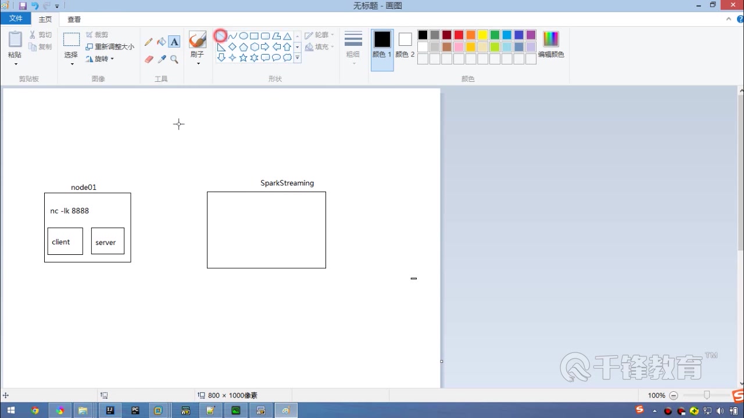Choose the Left arrow shape
The width and height of the screenshot is (744, 418).
pyautogui.click(x=276, y=47)
